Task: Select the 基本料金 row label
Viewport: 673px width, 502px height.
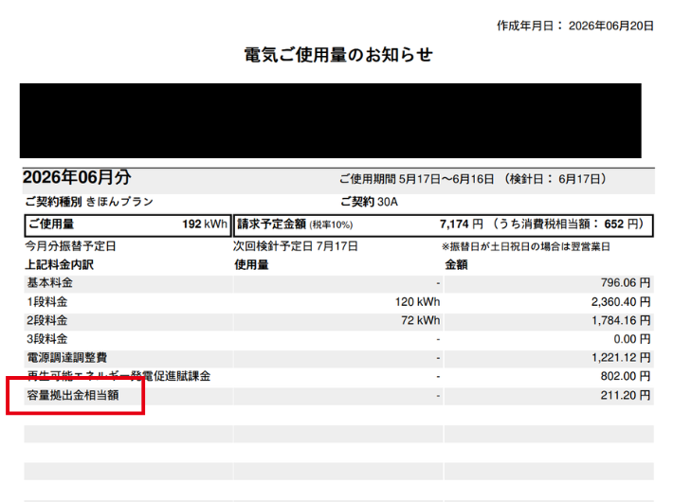Action: [x=50, y=283]
